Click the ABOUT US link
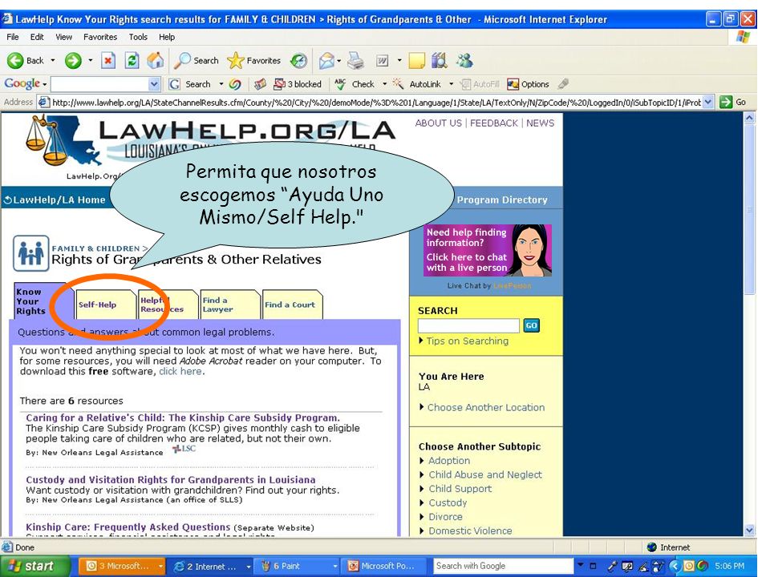 click(438, 123)
